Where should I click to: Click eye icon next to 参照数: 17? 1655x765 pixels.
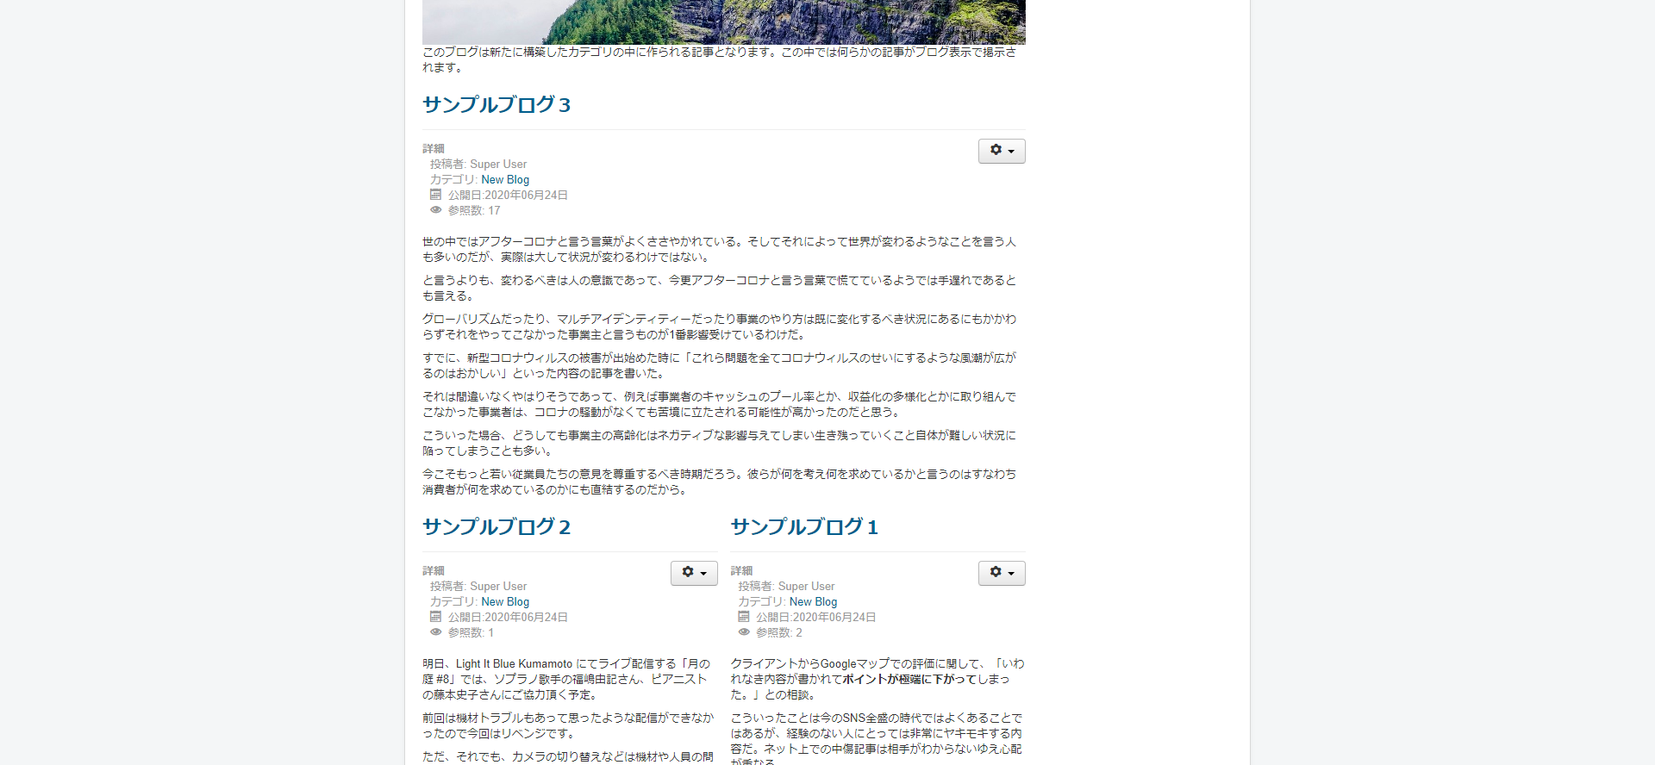tap(435, 210)
